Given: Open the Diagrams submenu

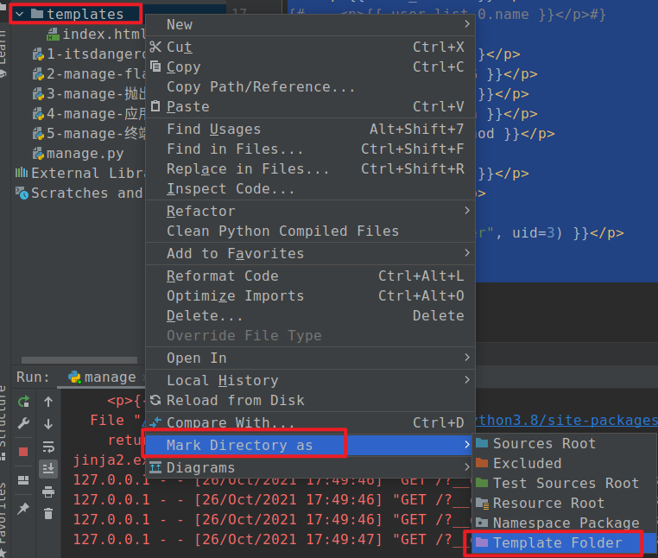Looking at the screenshot, I should (x=310, y=467).
